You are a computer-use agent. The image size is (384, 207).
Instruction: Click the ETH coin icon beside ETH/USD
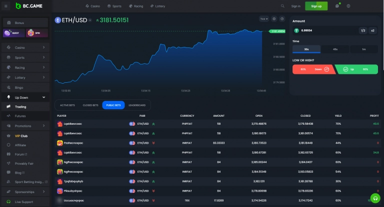[58, 20]
